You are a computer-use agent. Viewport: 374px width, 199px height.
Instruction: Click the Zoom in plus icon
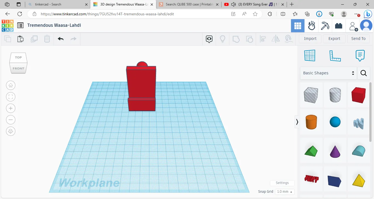coord(11,109)
